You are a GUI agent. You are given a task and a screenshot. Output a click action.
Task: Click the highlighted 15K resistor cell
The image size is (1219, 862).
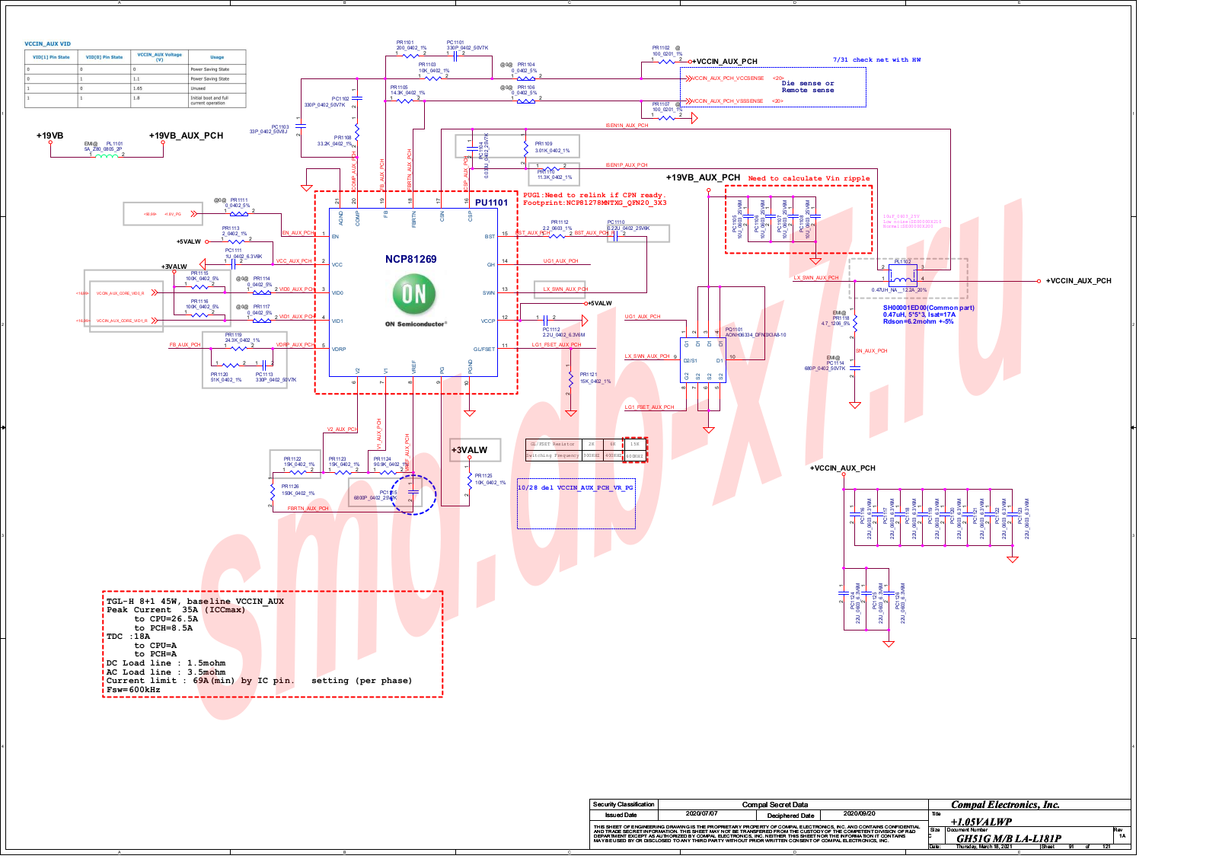(x=635, y=444)
